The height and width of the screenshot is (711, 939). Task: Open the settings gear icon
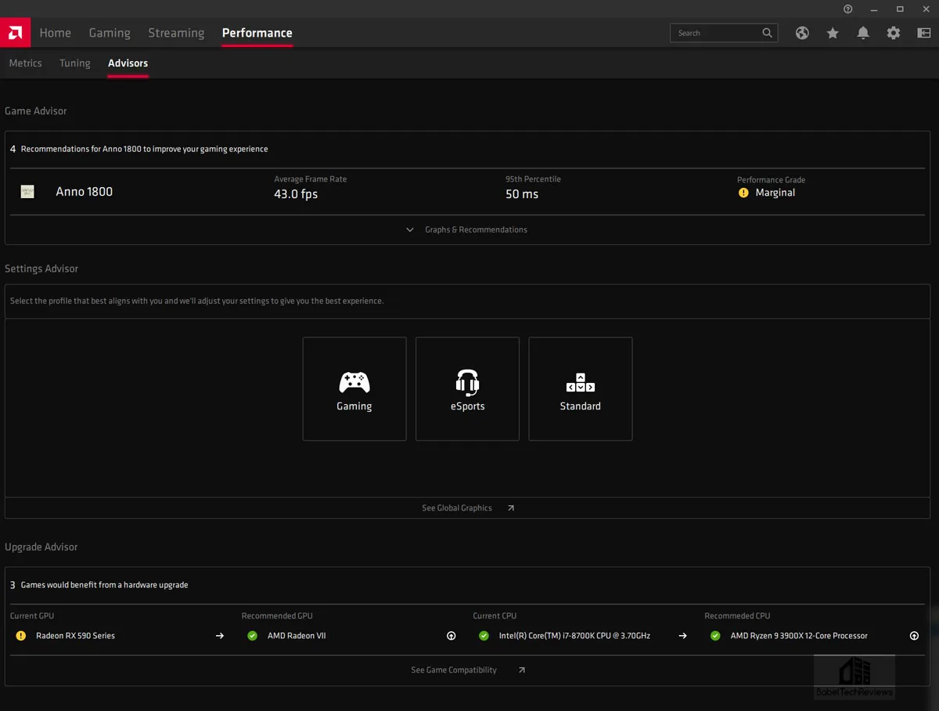pos(894,33)
